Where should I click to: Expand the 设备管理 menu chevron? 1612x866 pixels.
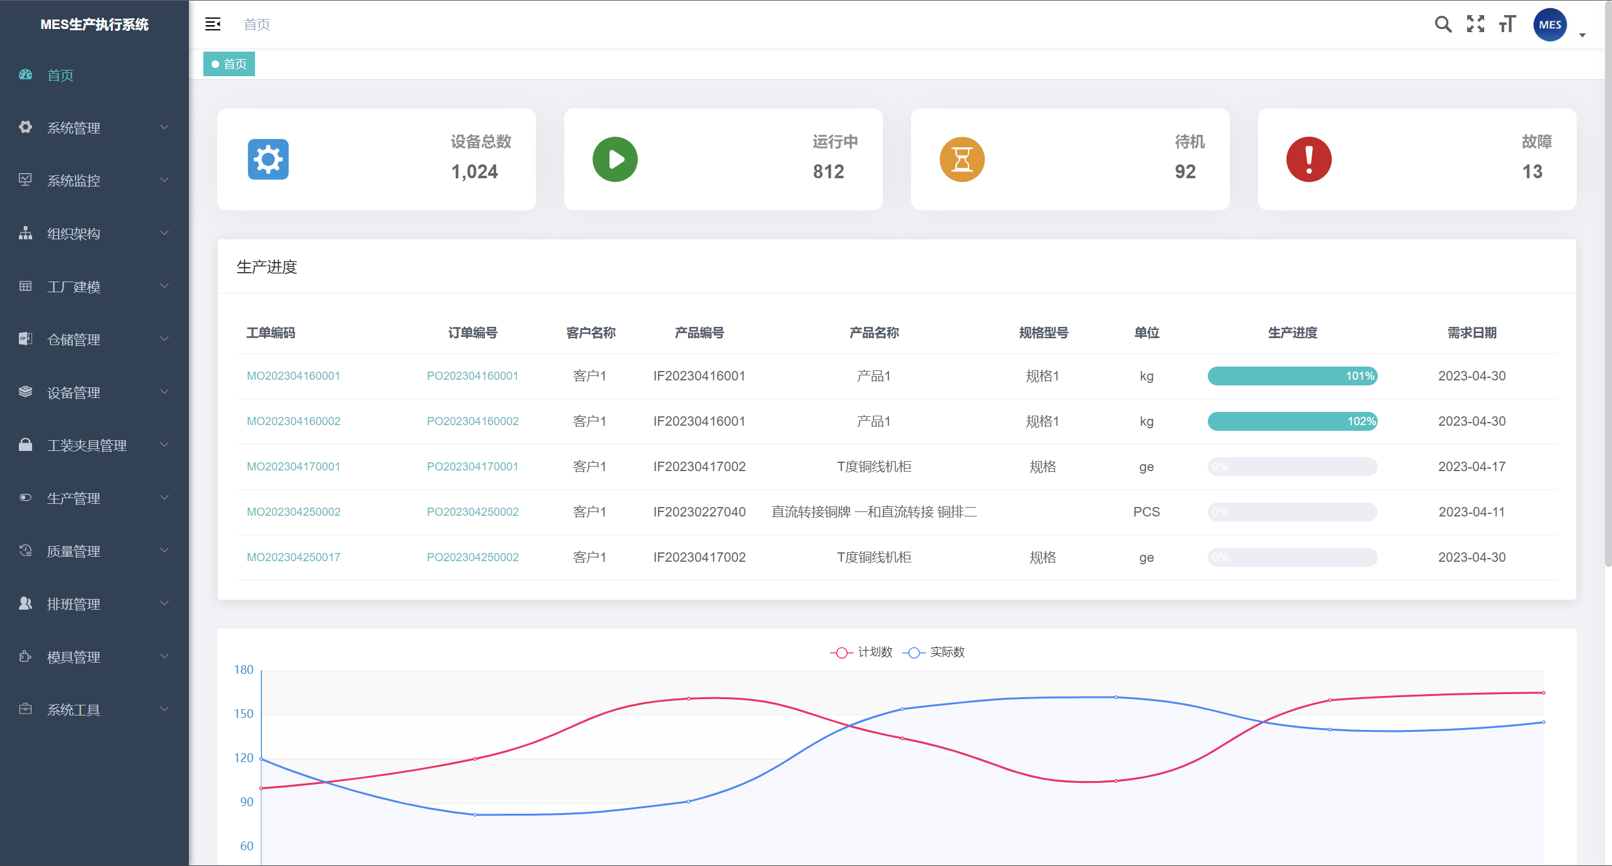pyautogui.click(x=164, y=392)
